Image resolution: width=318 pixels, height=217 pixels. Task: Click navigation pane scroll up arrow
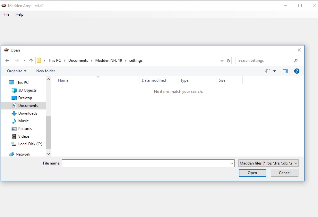click(48, 79)
